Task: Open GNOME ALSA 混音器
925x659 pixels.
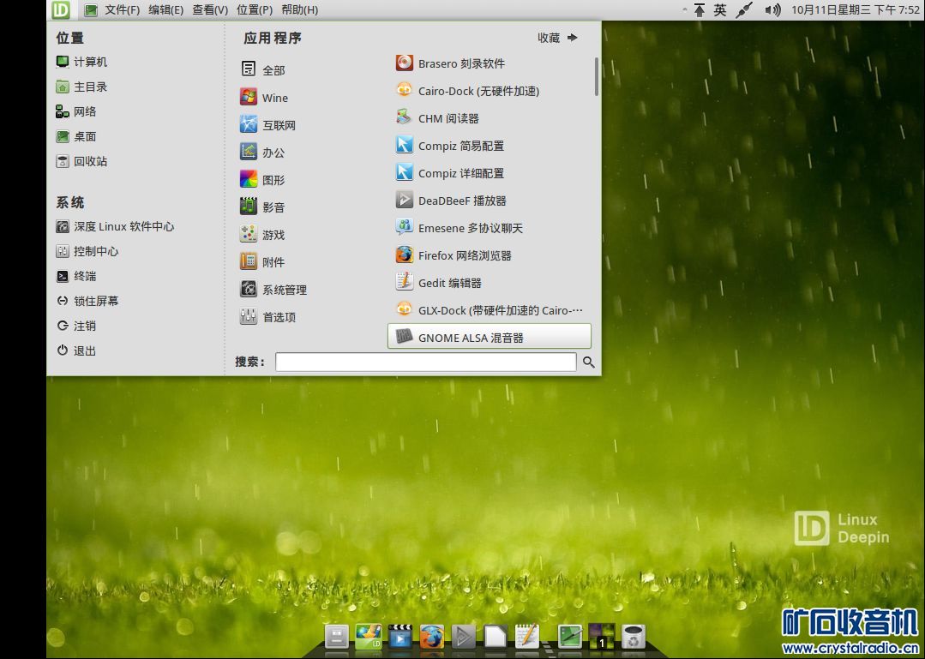Action: pyautogui.click(x=489, y=337)
